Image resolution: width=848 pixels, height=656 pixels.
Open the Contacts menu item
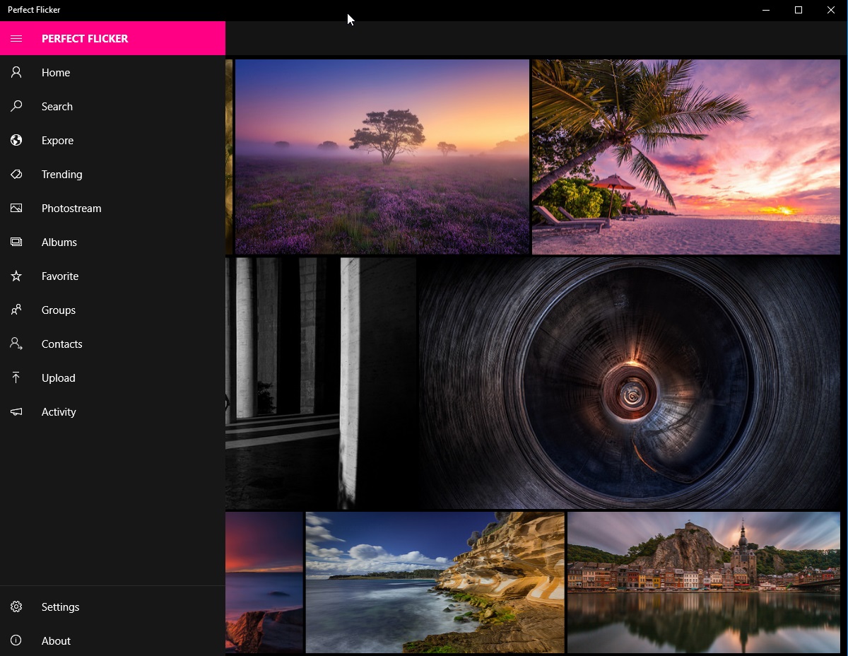click(61, 344)
